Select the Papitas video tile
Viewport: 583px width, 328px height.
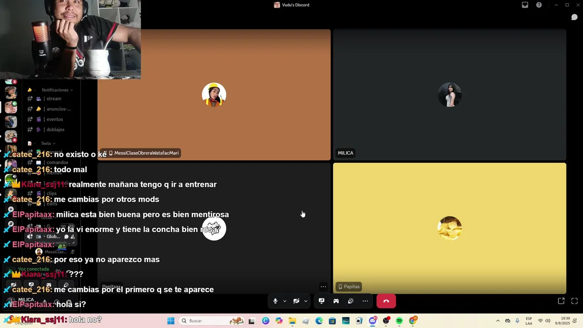coord(450,228)
